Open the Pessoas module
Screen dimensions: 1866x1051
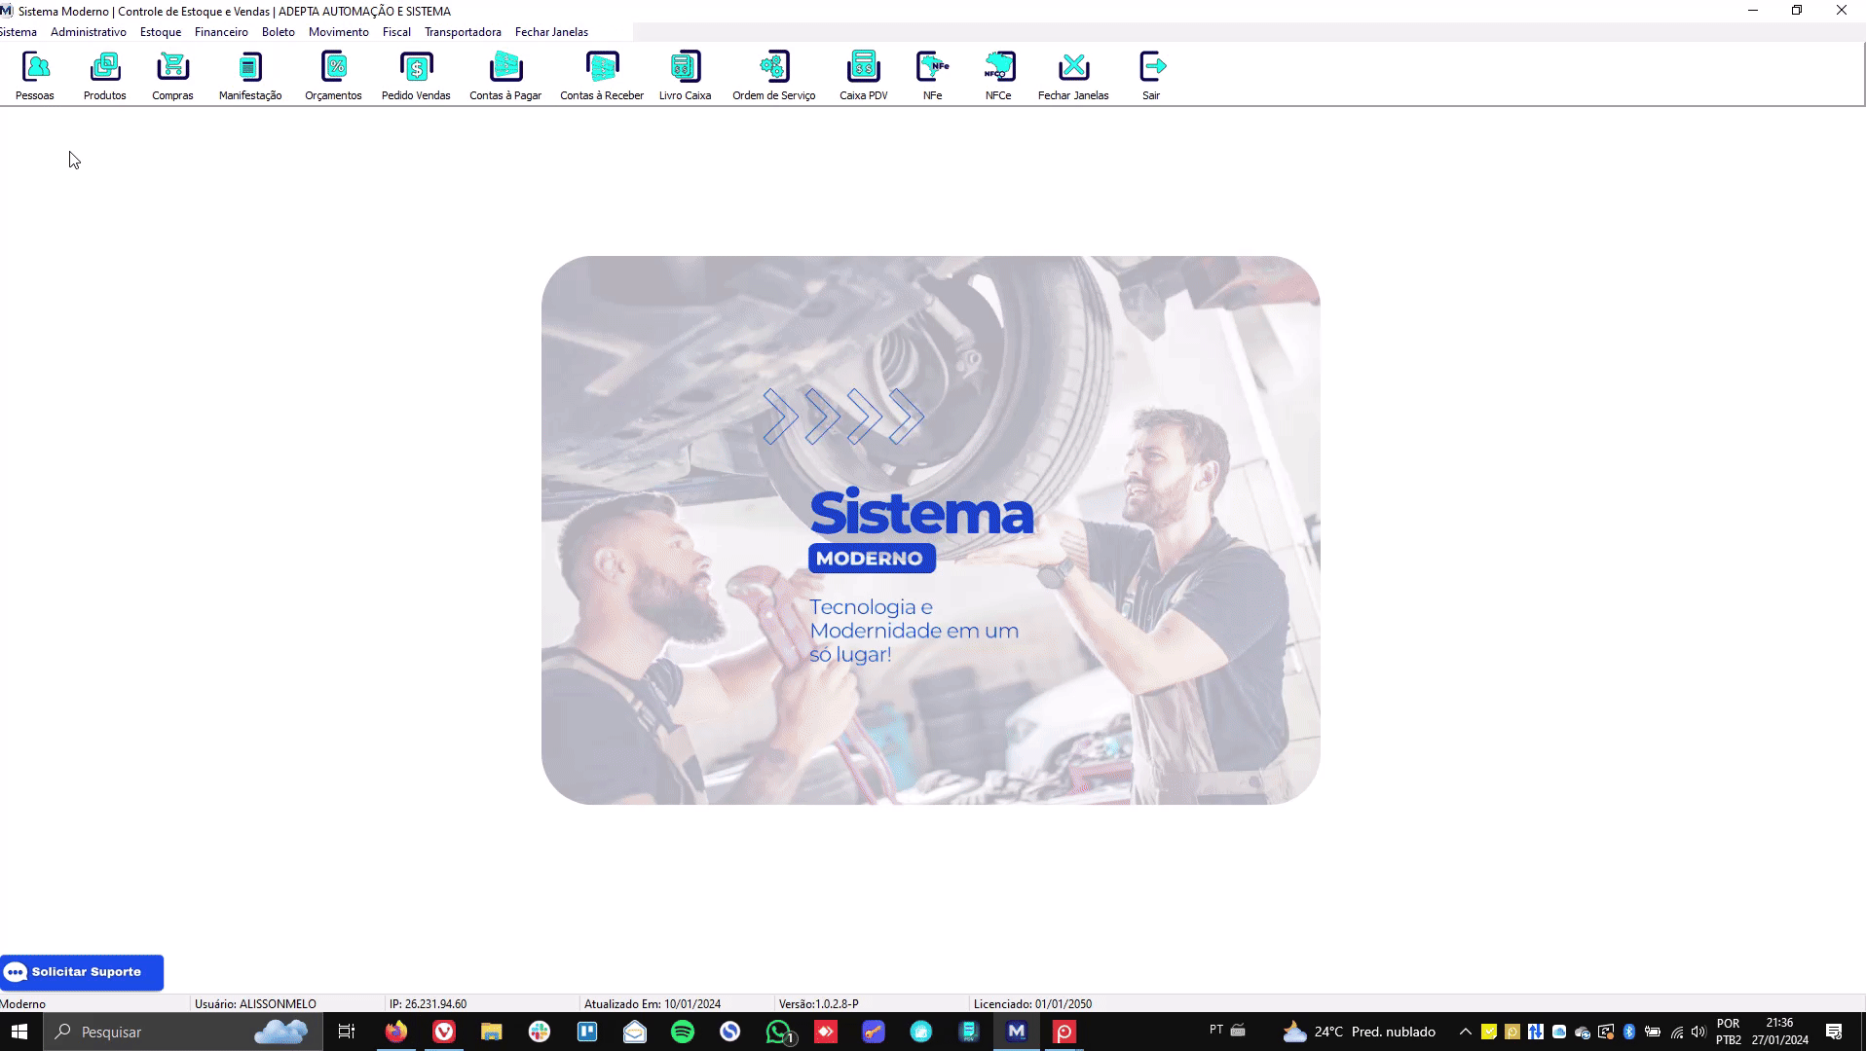35,67
